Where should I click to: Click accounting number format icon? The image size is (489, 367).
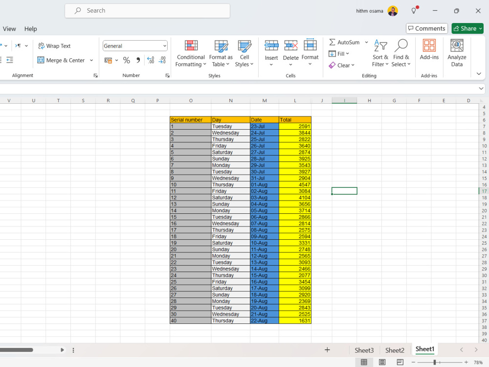tap(108, 60)
